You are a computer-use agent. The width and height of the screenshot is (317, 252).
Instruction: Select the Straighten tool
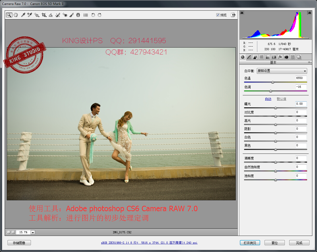pyautogui.click(x=51, y=15)
